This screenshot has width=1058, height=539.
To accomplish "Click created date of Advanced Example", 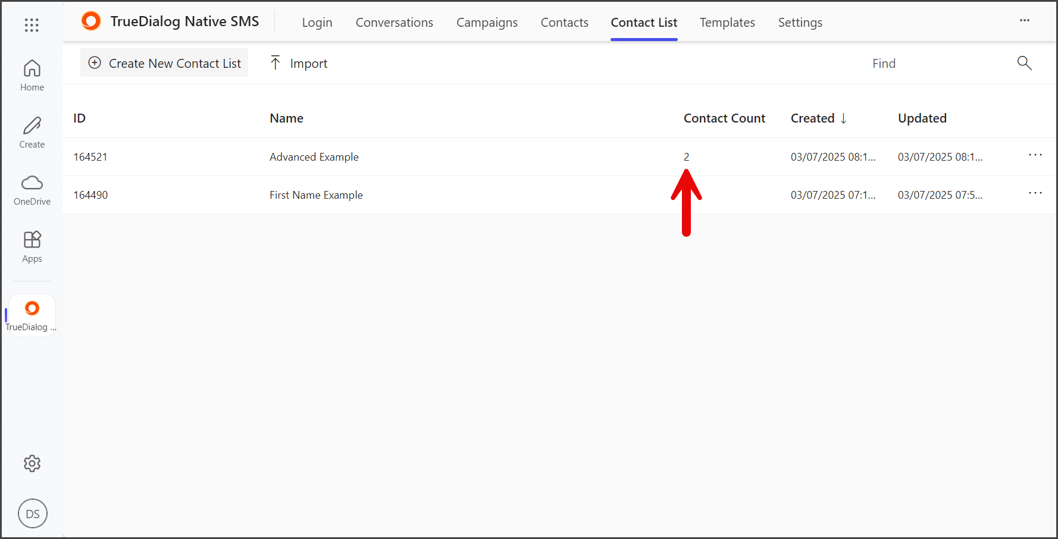I will click(833, 157).
